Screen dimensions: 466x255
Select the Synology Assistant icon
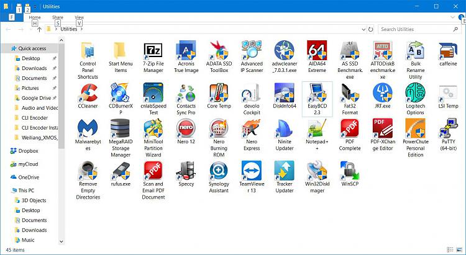219,171
